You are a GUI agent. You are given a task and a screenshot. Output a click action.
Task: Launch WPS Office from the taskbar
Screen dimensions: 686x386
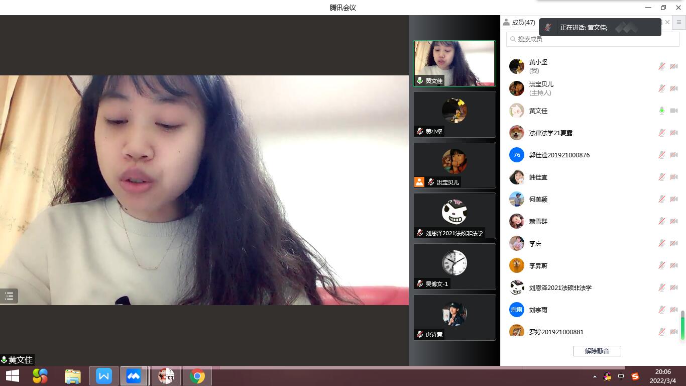point(104,376)
